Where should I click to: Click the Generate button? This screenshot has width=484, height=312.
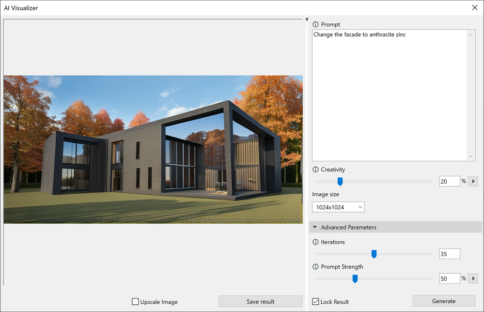(x=444, y=301)
